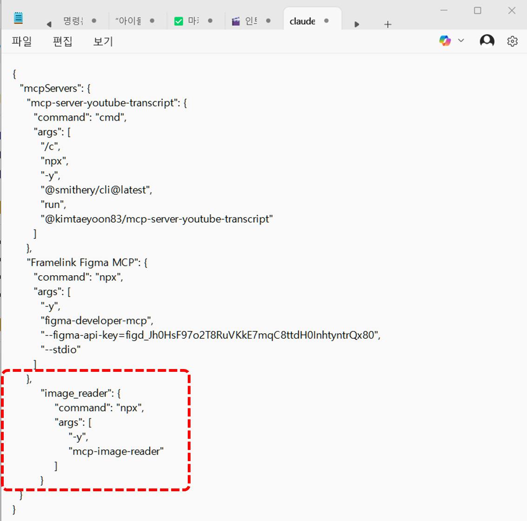Click the "image_reader": { line

click(81, 393)
